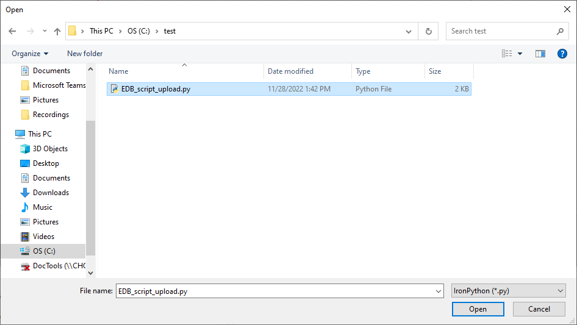This screenshot has width=577, height=325.
Task: Click the 11/28/2022 1:42 PM date cell
Action: (299, 89)
